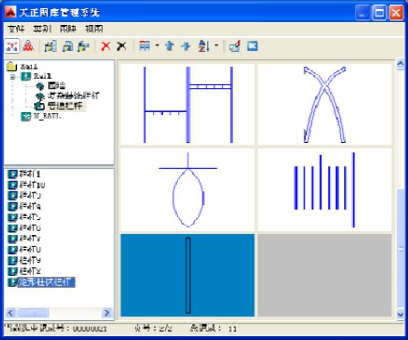This screenshot has height=340, width=408.
Task: Select list item 栏杆9
Action: (30, 260)
